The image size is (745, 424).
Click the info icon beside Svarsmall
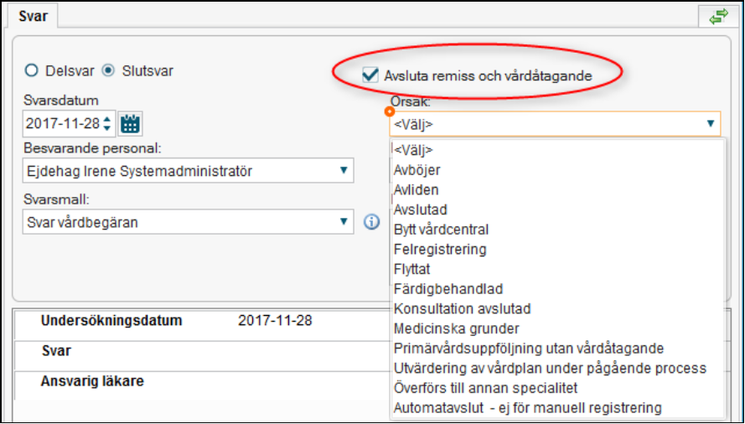[372, 221]
